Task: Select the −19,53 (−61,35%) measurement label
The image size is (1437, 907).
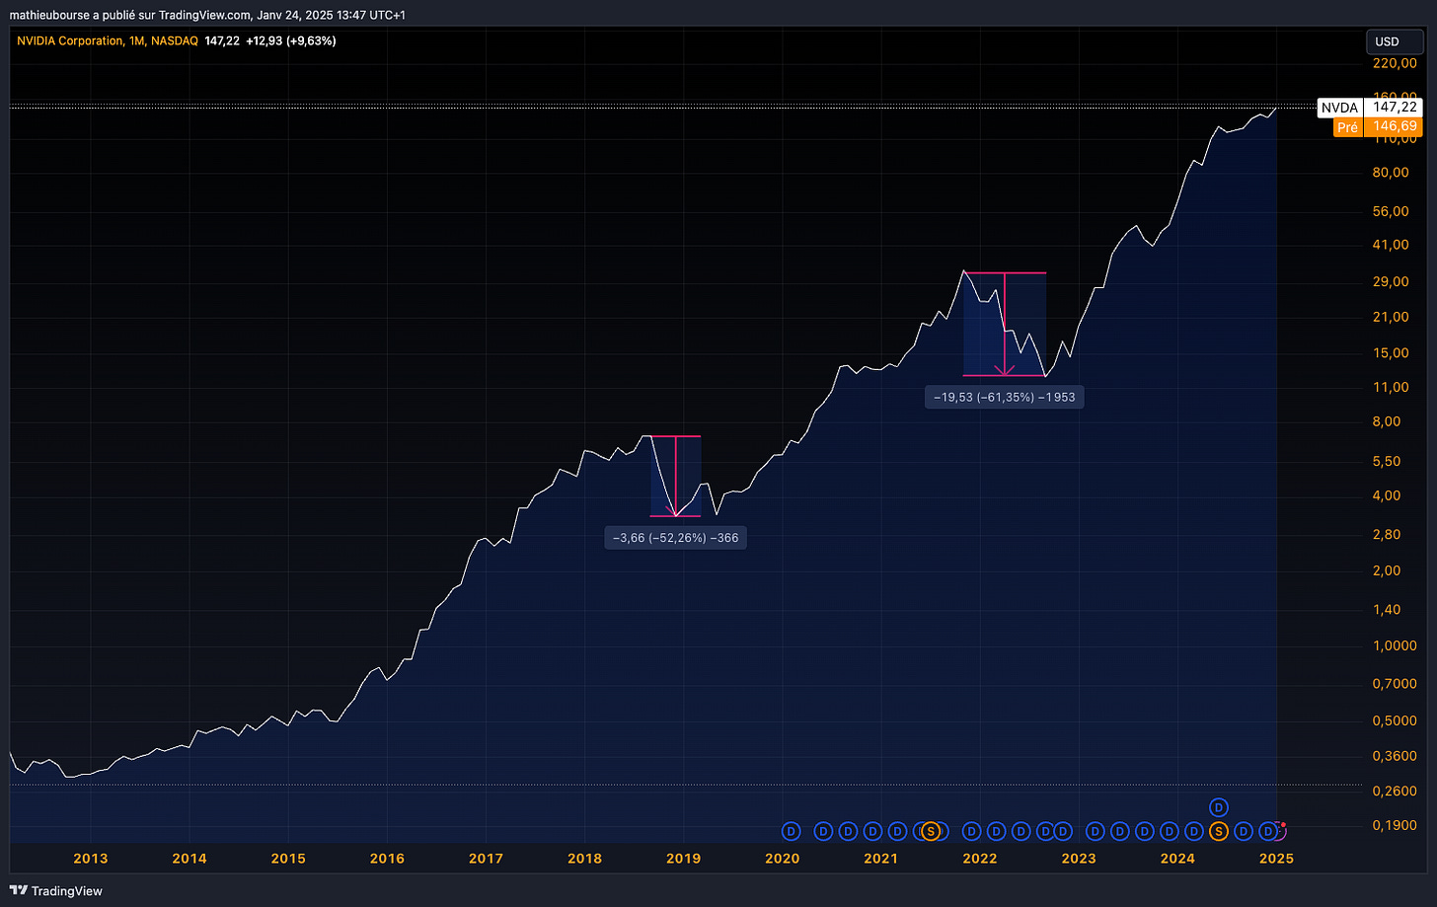Action: 1004,397
